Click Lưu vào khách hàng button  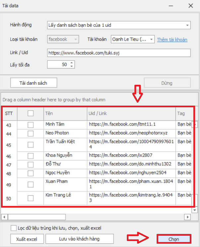tap(79, 239)
